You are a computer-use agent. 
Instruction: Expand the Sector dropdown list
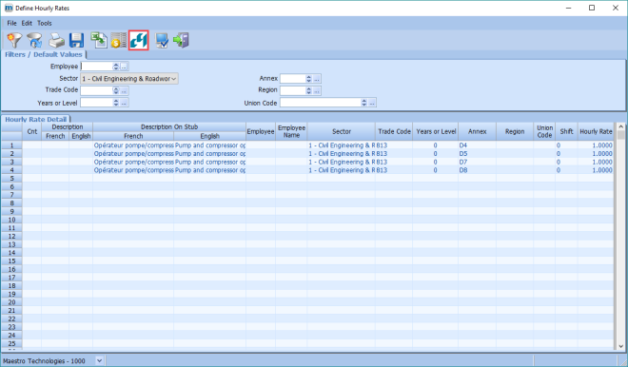[x=174, y=79]
